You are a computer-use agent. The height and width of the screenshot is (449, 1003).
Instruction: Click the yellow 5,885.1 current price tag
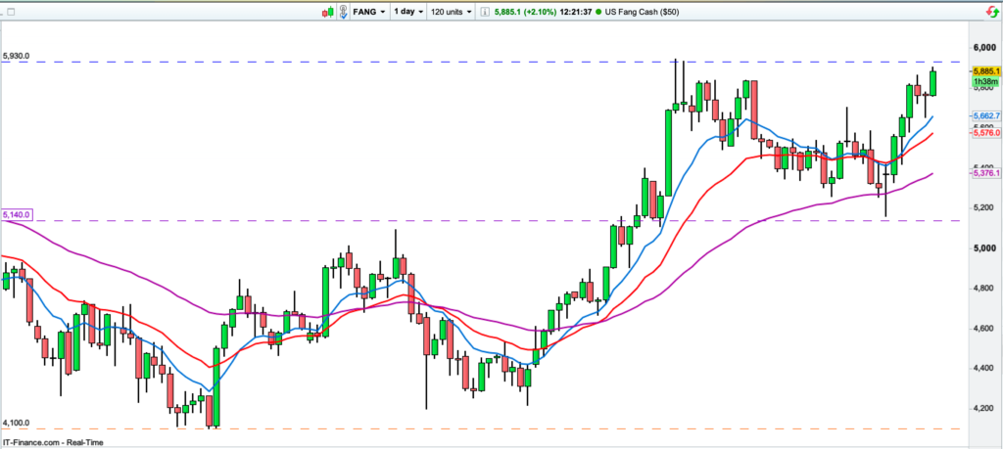pyautogui.click(x=984, y=71)
